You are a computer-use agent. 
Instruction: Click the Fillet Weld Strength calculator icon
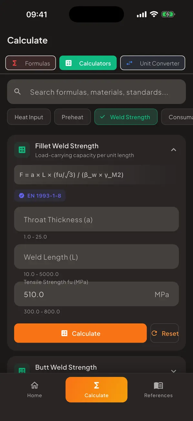coord(22,150)
